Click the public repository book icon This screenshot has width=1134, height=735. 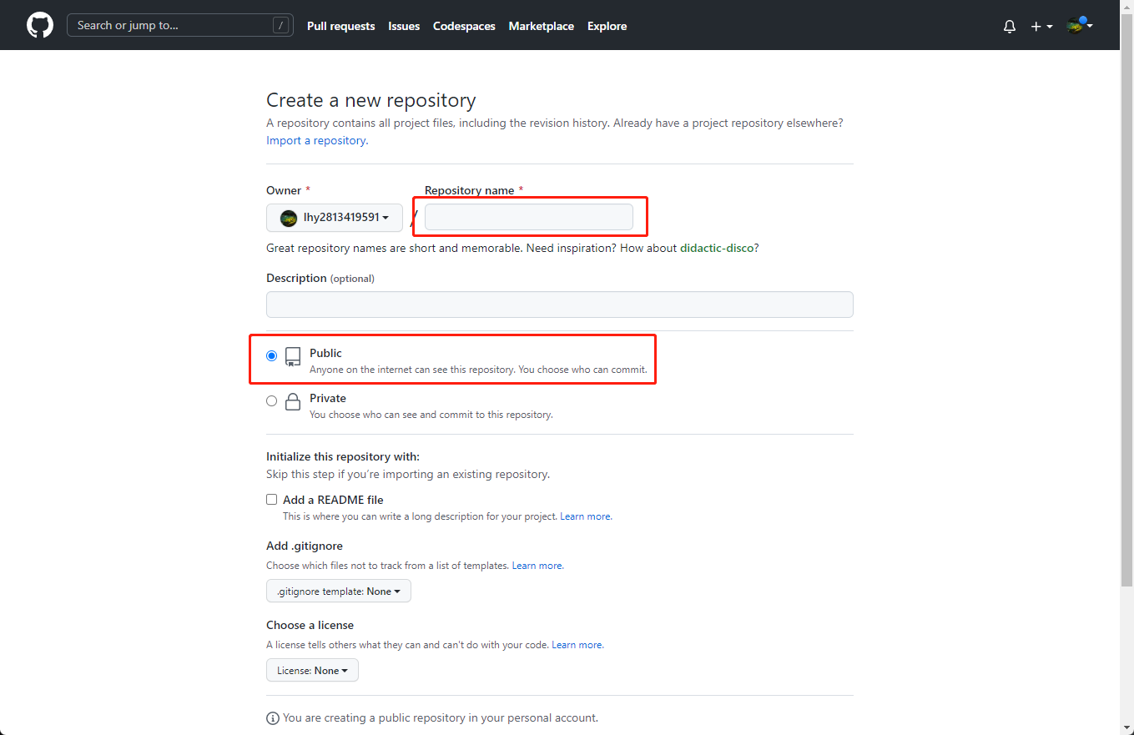[x=292, y=357]
